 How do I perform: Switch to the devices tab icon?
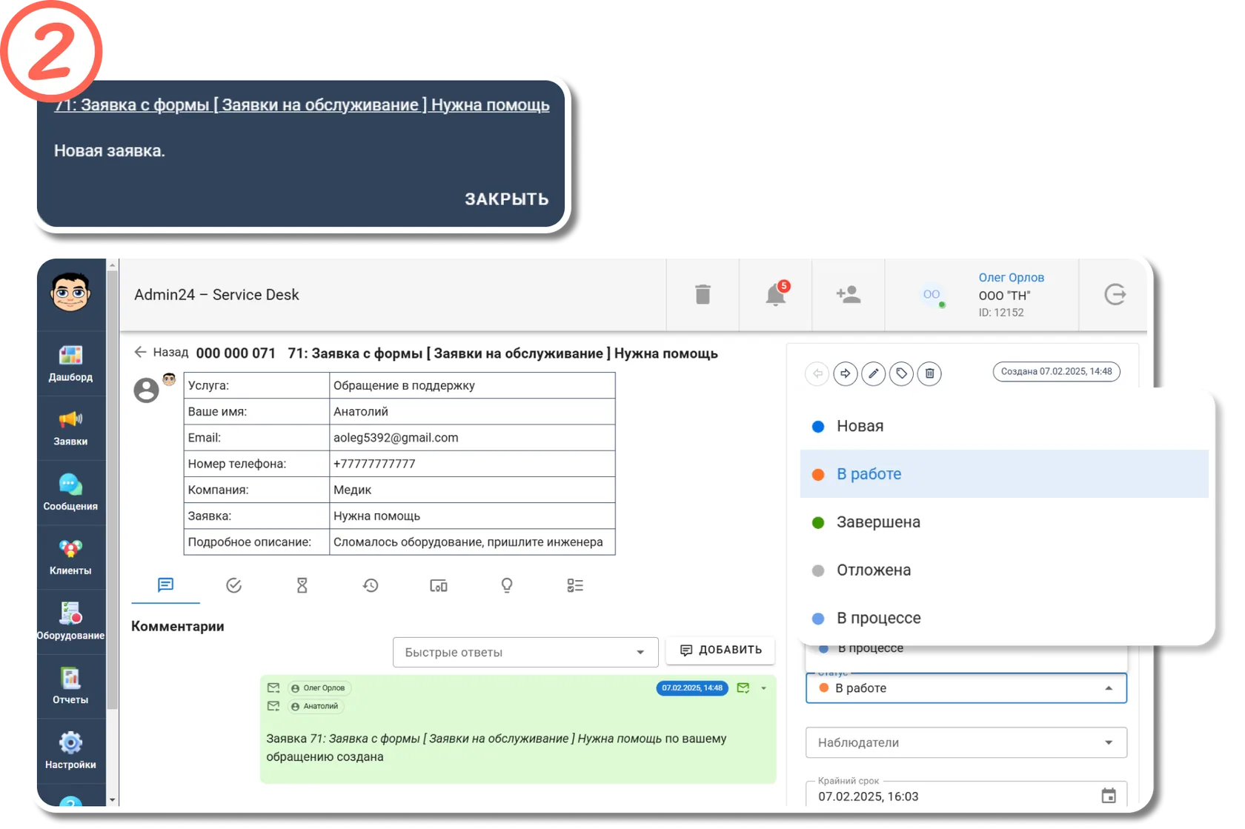pyautogui.click(x=439, y=585)
